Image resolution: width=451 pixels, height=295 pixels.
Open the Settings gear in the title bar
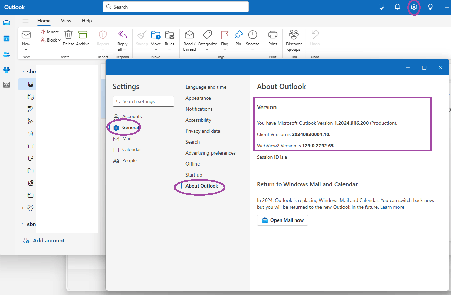tap(414, 7)
